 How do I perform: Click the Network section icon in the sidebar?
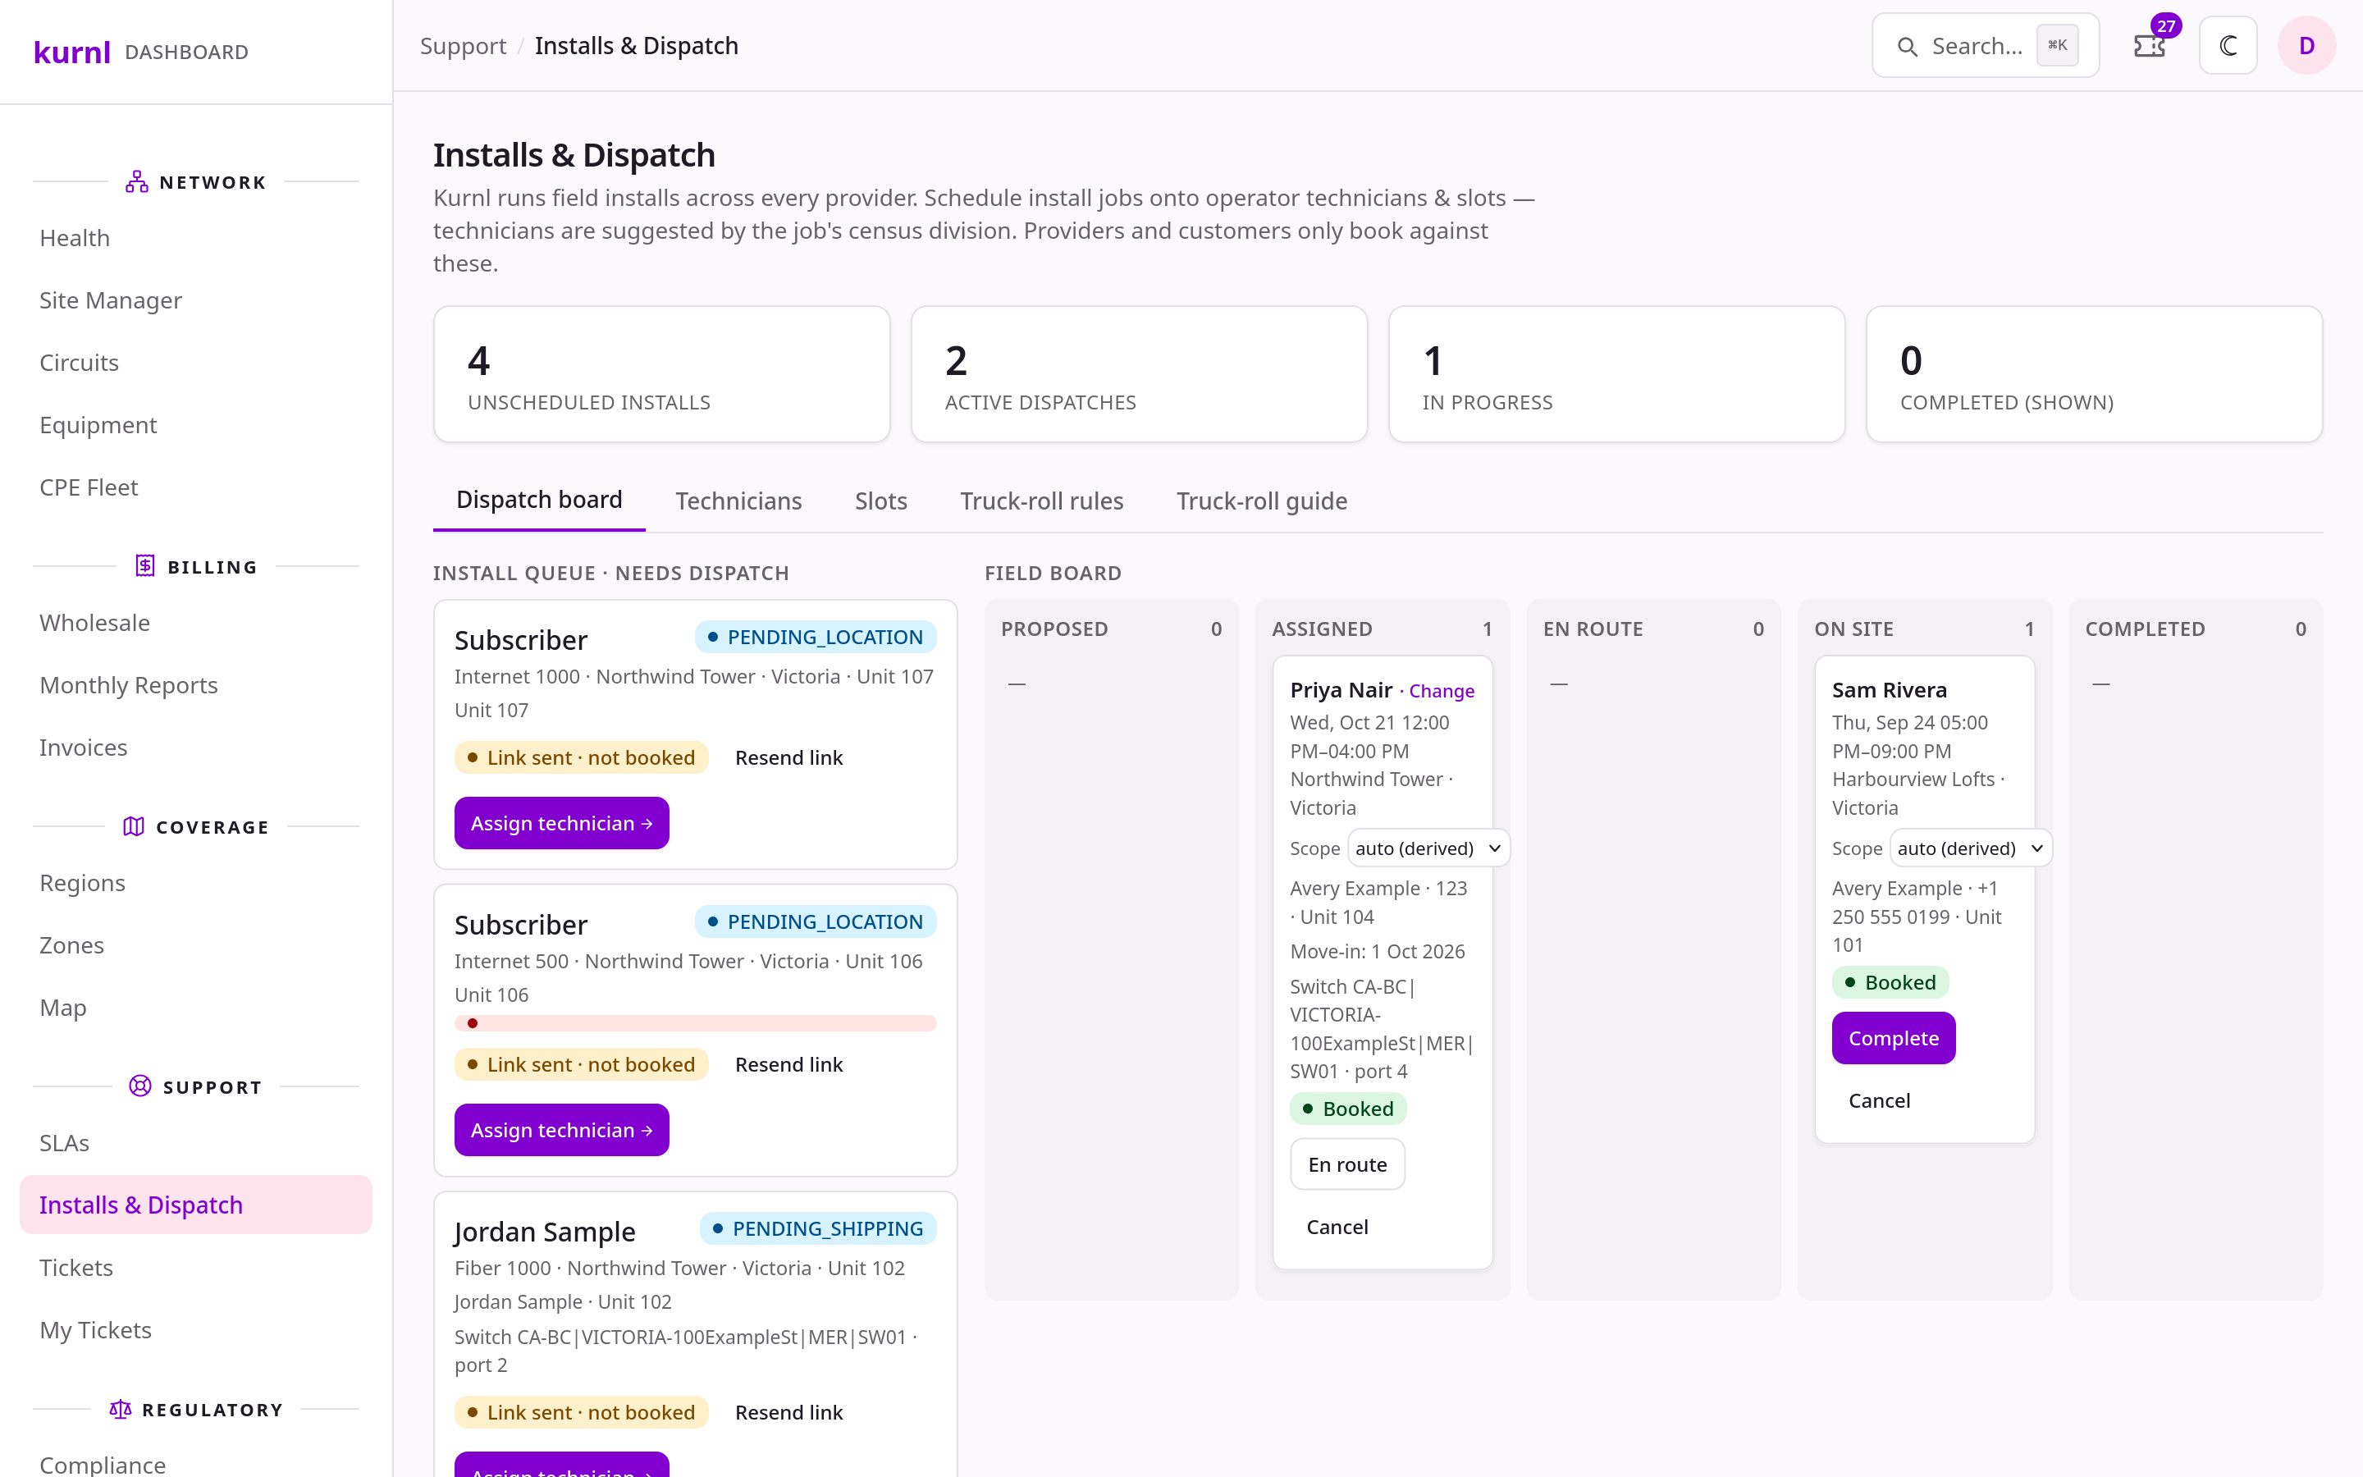click(x=137, y=181)
